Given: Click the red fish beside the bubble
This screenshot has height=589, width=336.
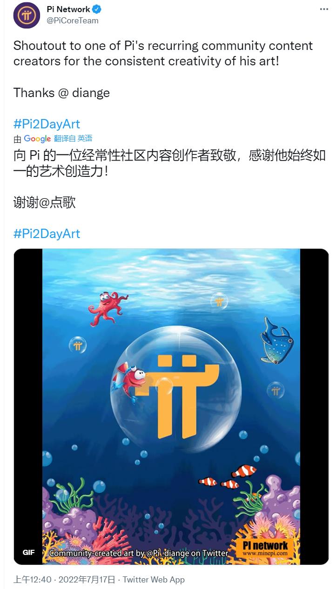Looking at the screenshot, I should [x=132, y=379].
